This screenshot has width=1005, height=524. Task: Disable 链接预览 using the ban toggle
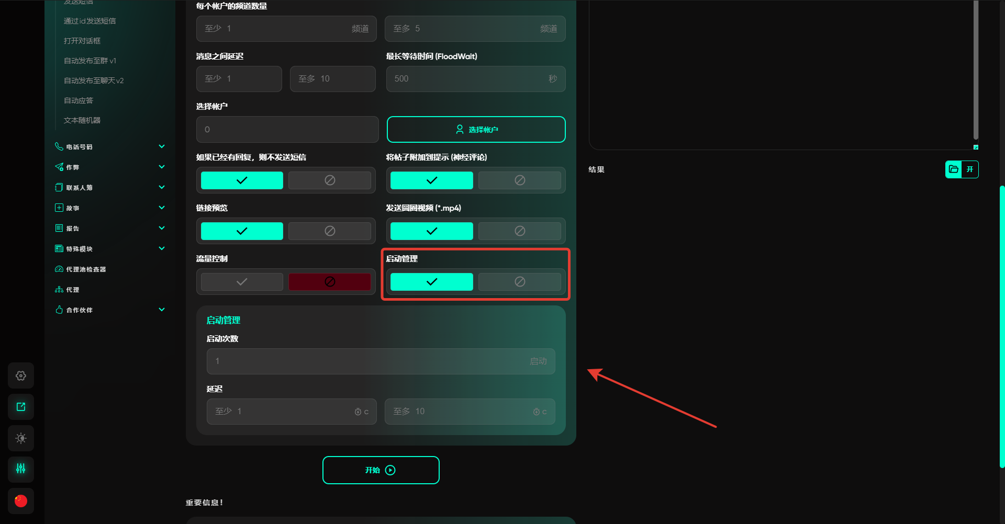(x=329, y=231)
